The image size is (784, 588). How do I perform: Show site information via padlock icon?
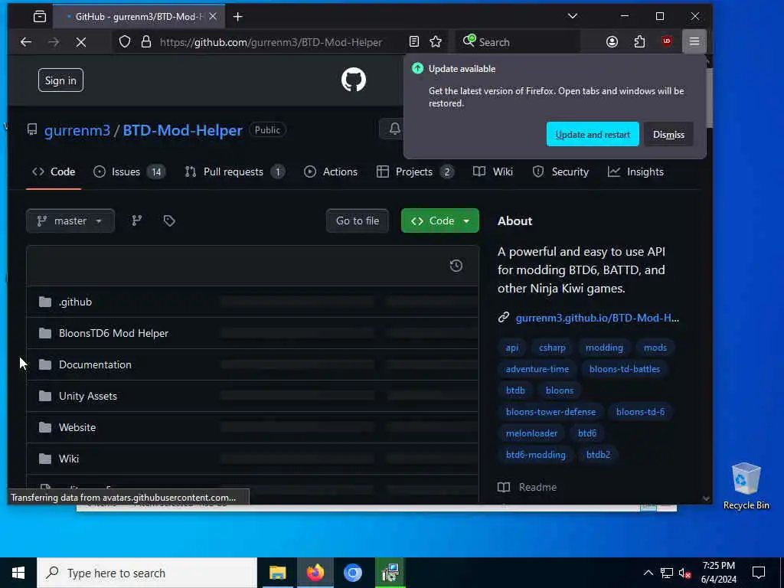(146, 42)
